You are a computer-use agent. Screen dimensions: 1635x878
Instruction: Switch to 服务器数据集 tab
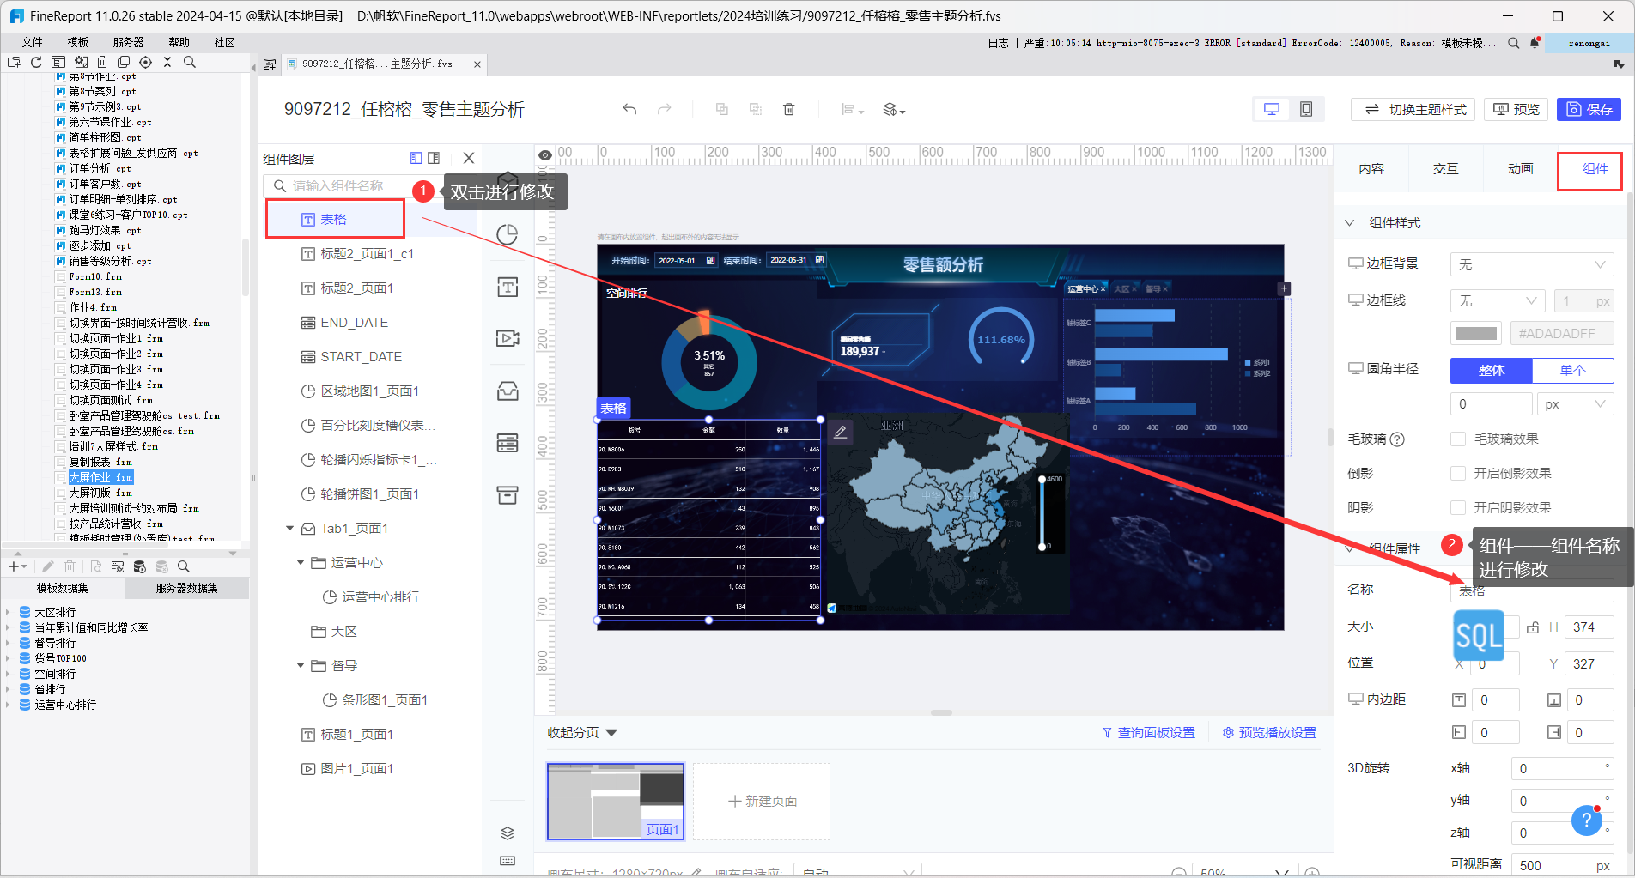tap(187, 588)
